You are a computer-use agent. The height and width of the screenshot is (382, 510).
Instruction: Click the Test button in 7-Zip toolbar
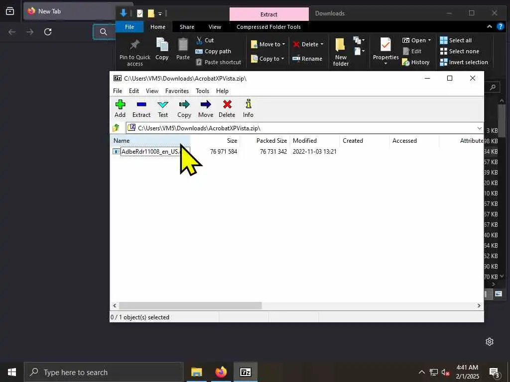click(x=163, y=108)
